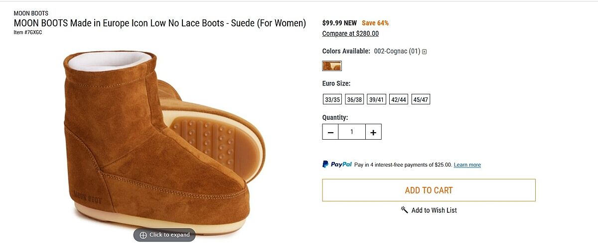Image resolution: width=598 pixels, height=252 pixels.
Task: Click the small x beside 002-Cognac
Action: point(425,51)
